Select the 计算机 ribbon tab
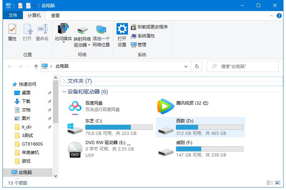The height and width of the screenshot is (190, 286). point(34,15)
